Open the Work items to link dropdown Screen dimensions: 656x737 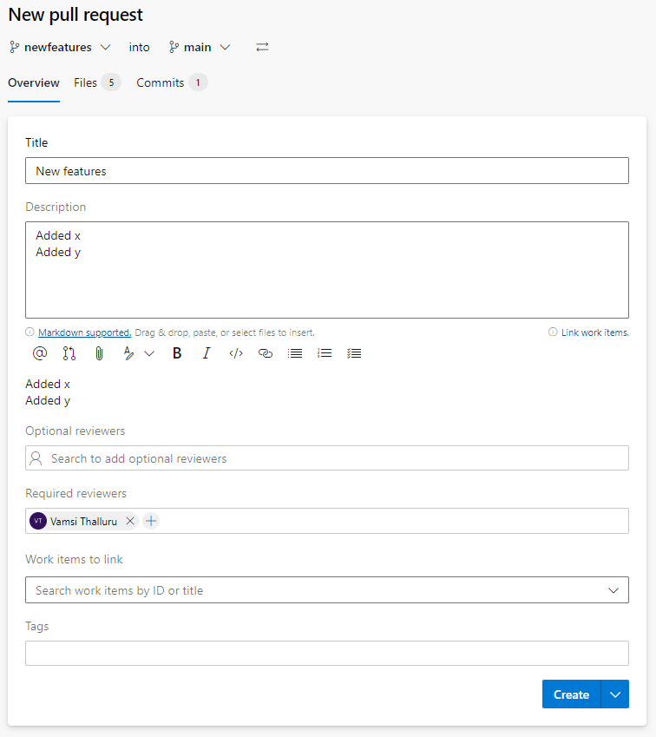(x=326, y=590)
